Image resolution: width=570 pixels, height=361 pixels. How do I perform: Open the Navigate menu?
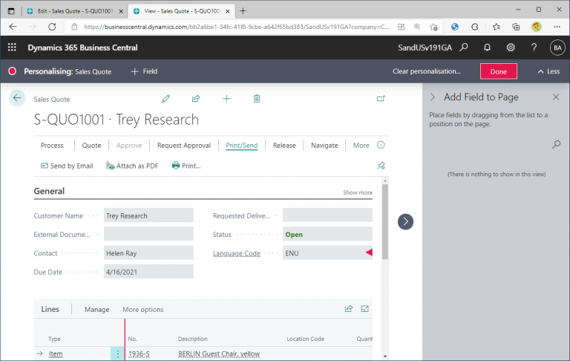coord(324,146)
